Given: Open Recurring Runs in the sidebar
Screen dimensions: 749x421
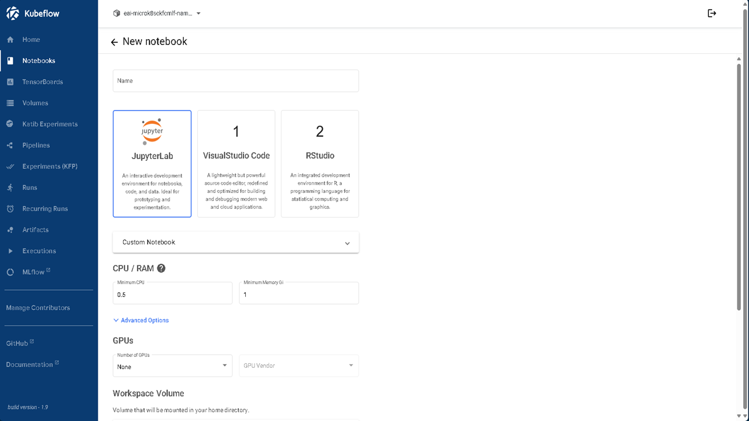Looking at the screenshot, I should [49, 209].
